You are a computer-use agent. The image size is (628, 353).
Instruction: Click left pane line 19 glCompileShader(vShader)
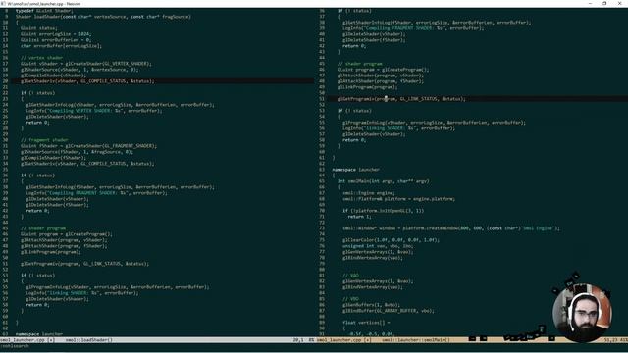coord(53,76)
